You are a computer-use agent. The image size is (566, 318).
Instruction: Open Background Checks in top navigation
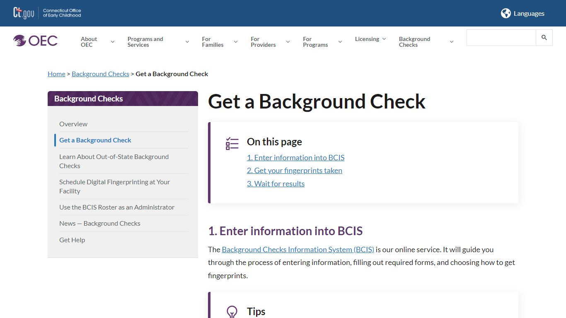pyautogui.click(x=414, y=42)
